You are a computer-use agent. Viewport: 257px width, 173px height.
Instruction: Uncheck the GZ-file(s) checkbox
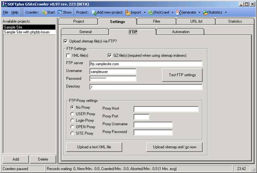(110, 56)
